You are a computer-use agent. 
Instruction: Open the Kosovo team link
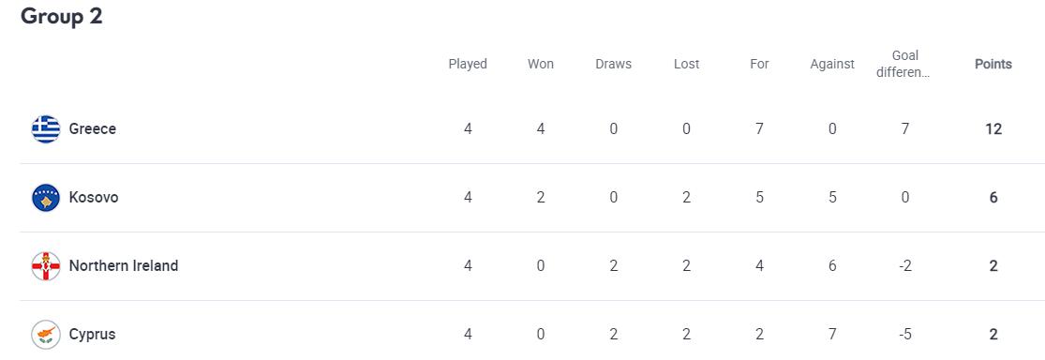(x=94, y=197)
